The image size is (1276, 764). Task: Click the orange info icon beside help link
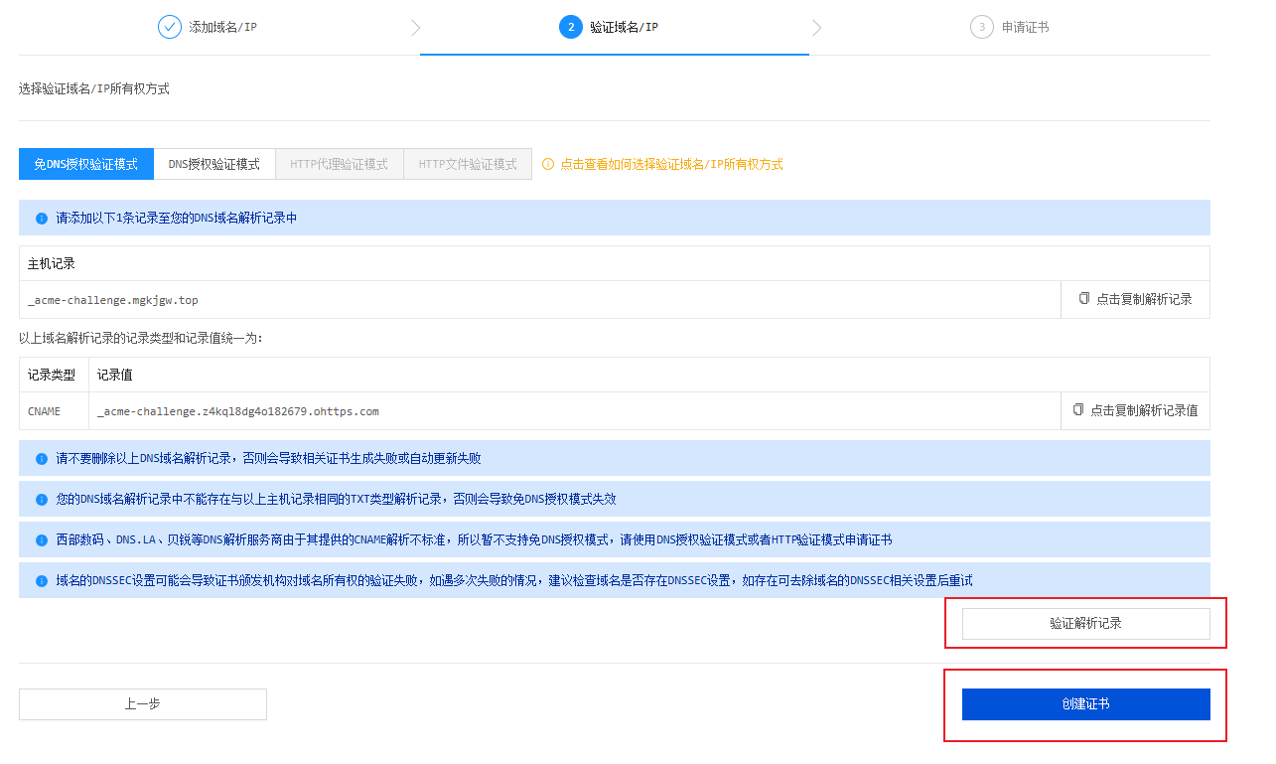(547, 164)
